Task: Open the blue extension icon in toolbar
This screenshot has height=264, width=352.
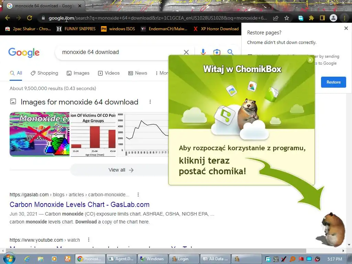Action: click(x=300, y=18)
